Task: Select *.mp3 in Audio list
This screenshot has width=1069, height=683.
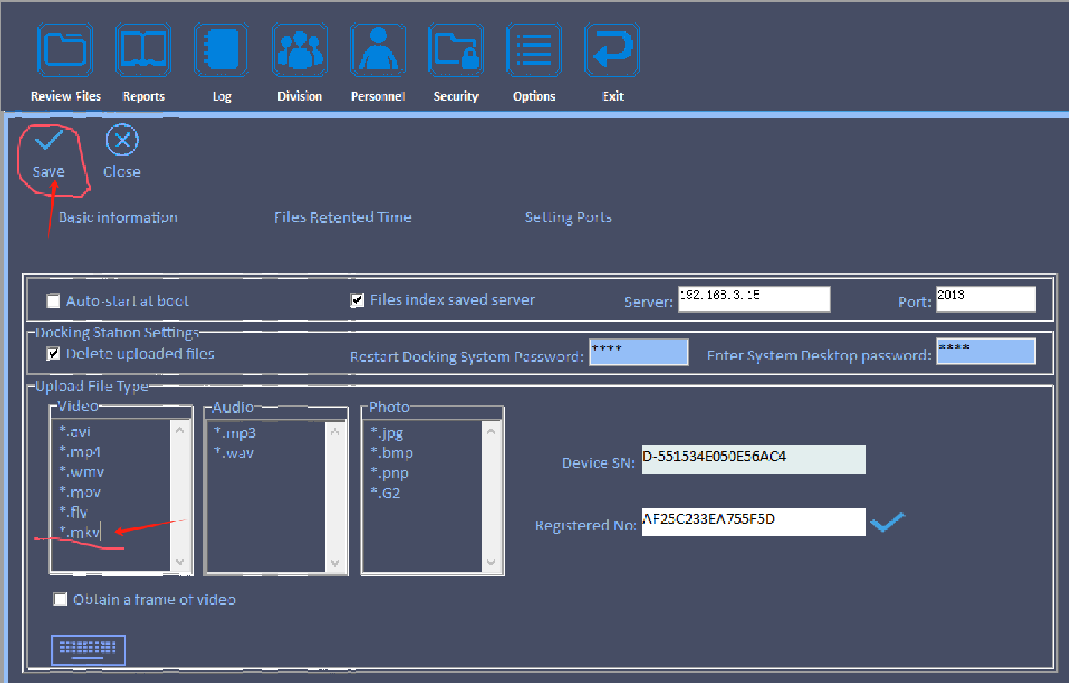Action: tap(235, 433)
